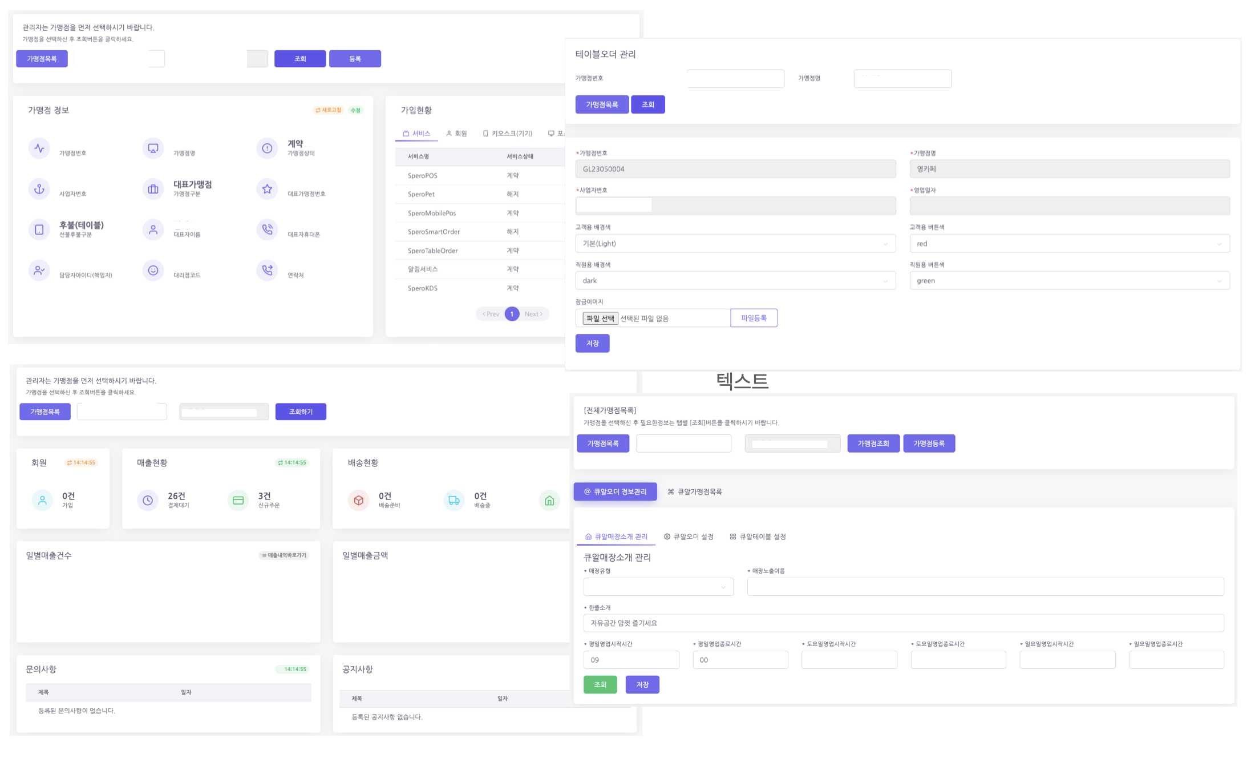Click the phone icon beside 대표자휴대폰
The width and height of the screenshot is (1255, 766).
point(267,229)
